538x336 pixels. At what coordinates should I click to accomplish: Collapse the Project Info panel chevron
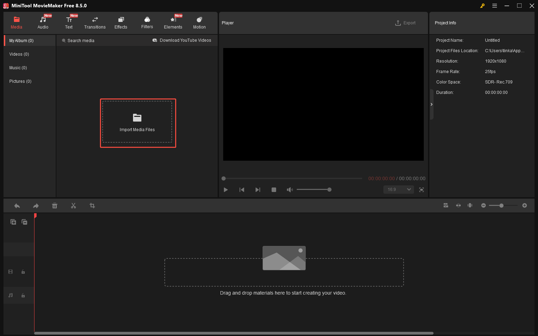[x=431, y=104]
